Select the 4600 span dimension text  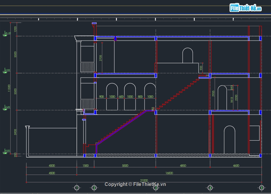(236, 165)
